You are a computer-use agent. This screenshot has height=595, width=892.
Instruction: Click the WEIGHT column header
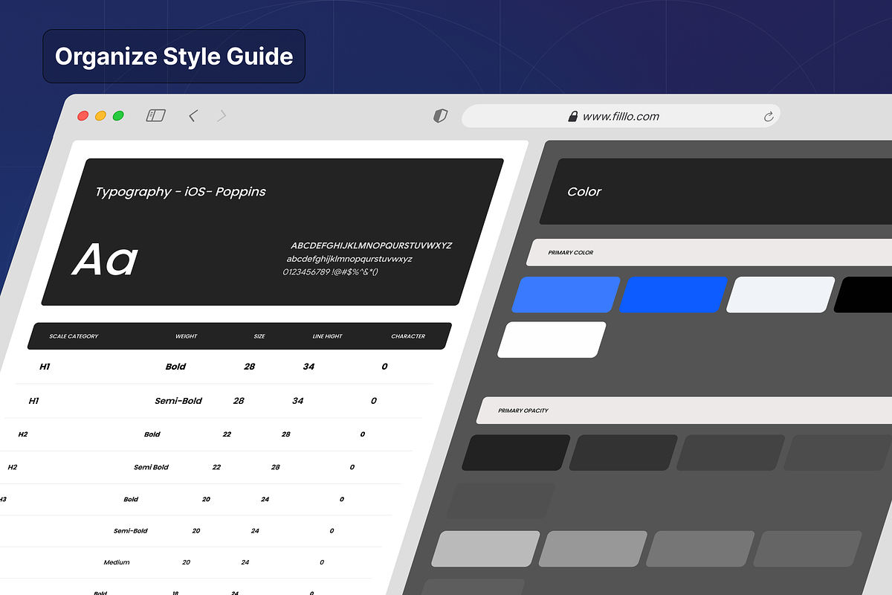(x=186, y=336)
